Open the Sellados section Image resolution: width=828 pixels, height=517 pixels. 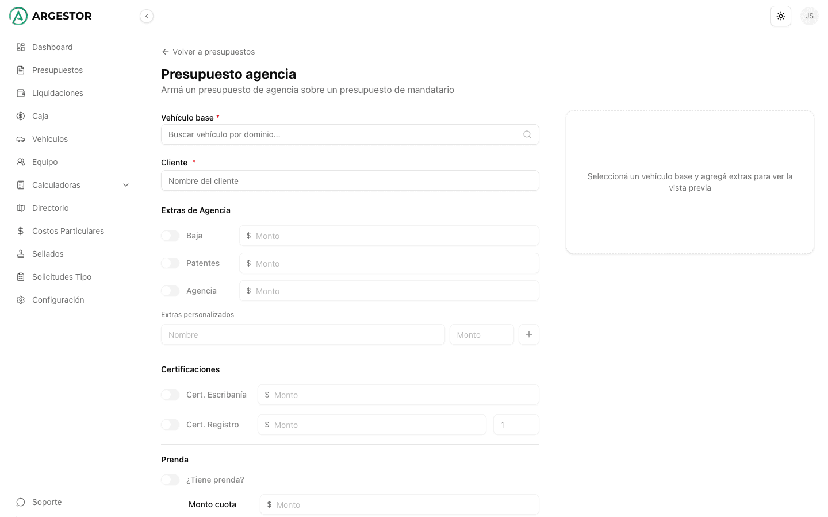point(47,254)
